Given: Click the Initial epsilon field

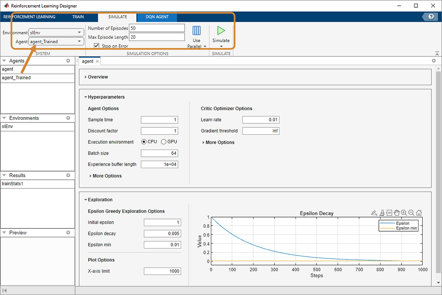Looking at the screenshot, I should click(162, 223).
